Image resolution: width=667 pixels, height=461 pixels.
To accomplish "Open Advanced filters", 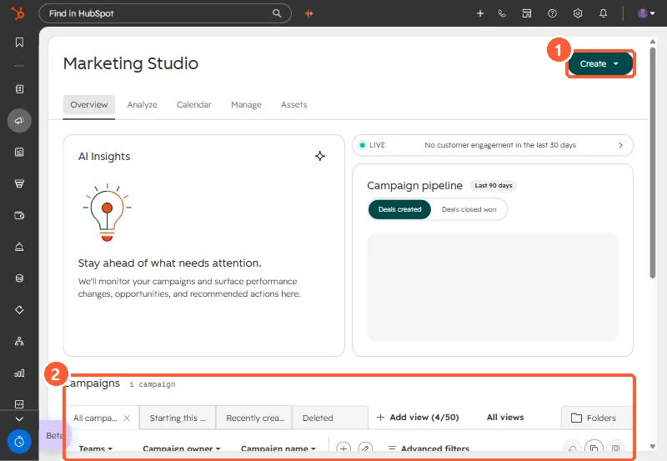I will [429, 448].
